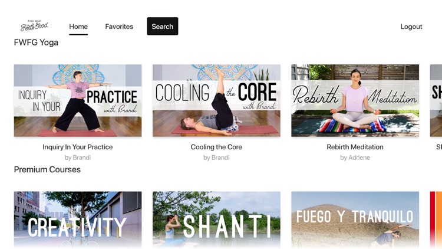Open the Home tab
Image resolution: width=442 pixels, height=249 pixels.
78,27
